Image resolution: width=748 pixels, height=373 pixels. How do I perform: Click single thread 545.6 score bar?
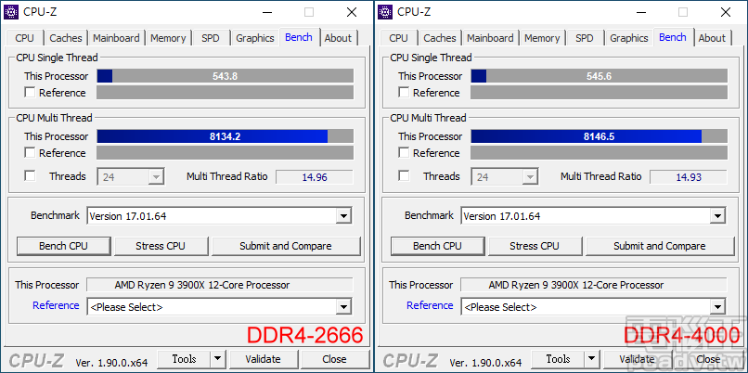coord(600,76)
